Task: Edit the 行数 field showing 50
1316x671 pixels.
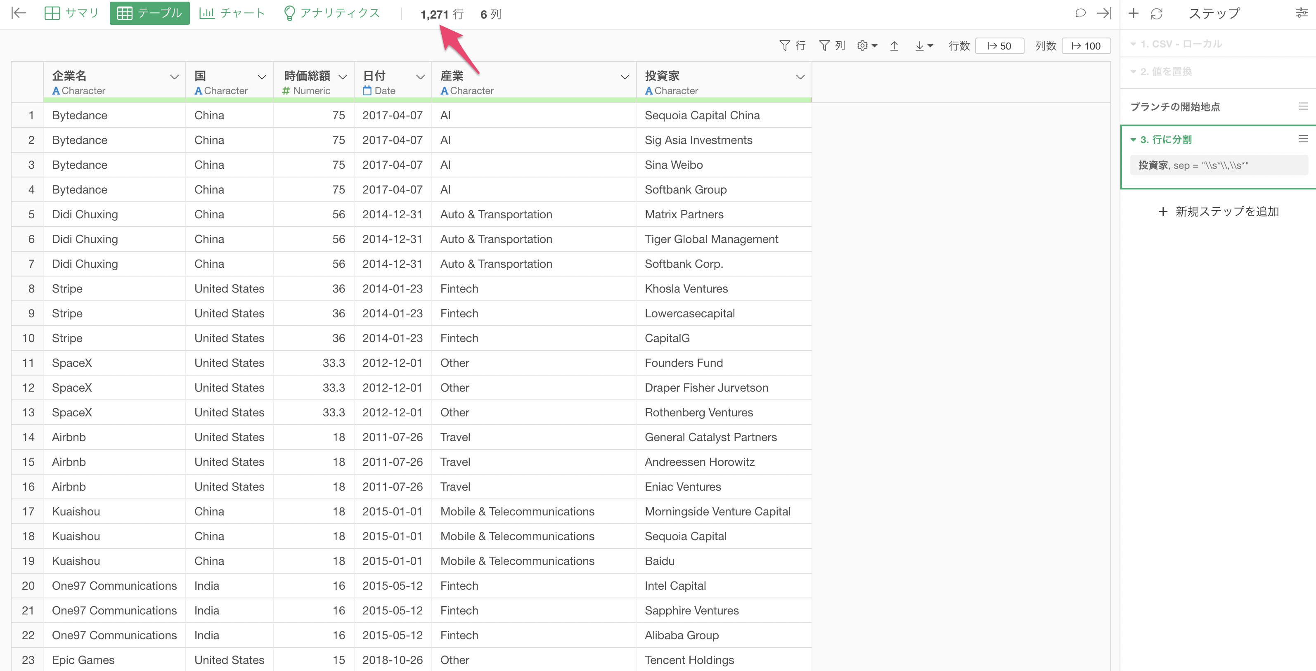Action: tap(999, 46)
